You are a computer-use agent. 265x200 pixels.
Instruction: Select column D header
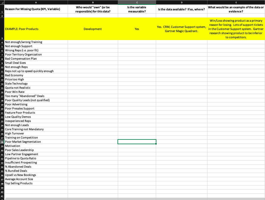tap(182, 2)
